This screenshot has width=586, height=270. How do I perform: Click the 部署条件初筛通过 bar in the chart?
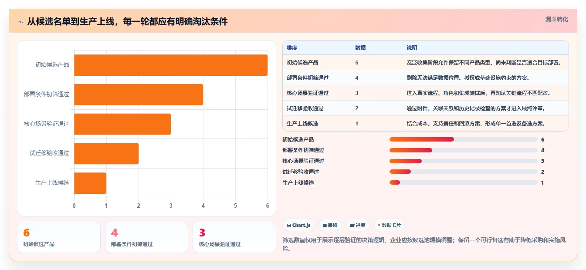click(139, 94)
